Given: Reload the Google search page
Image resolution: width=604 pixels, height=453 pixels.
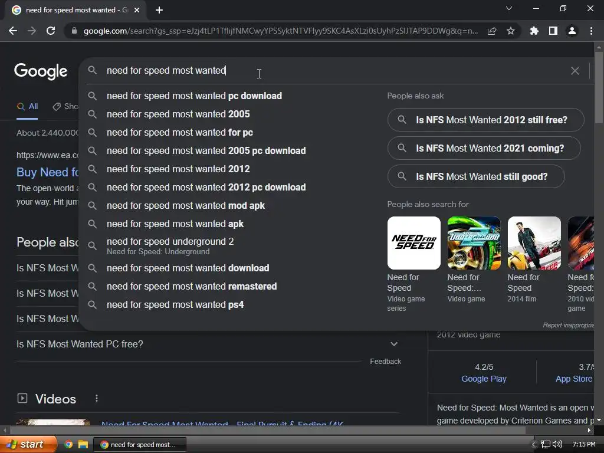Looking at the screenshot, I should pyautogui.click(x=51, y=31).
